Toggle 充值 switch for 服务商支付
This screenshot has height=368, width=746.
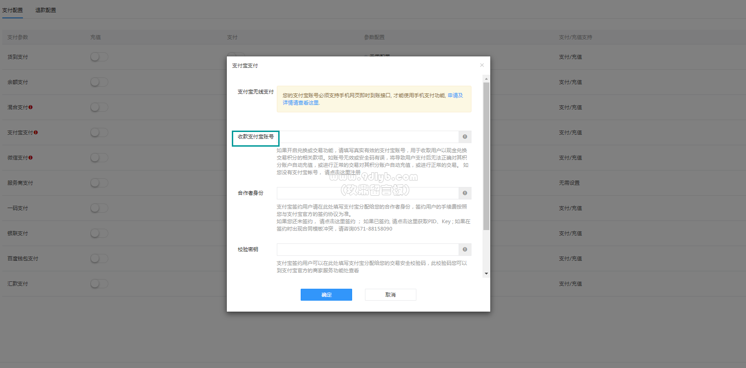point(99,183)
